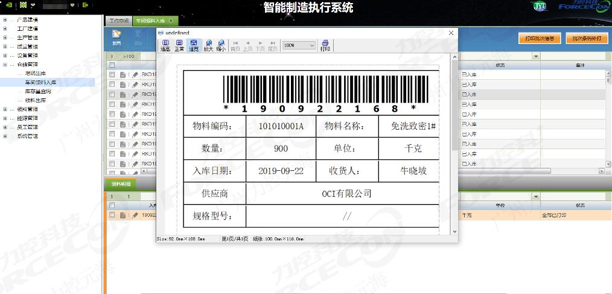Expand the 生产管理 tree node
Image resolution: width=612 pixels, height=294 pixels.
5,37
